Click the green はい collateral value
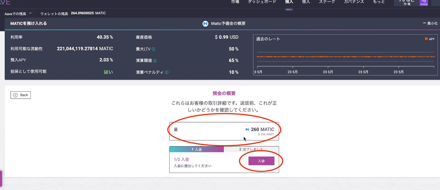440x190 pixels. 108,72
